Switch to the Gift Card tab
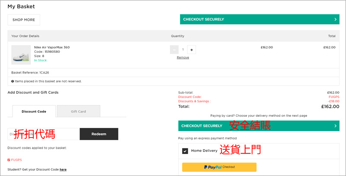The image size is (346, 176). click(x=78, y=111)
